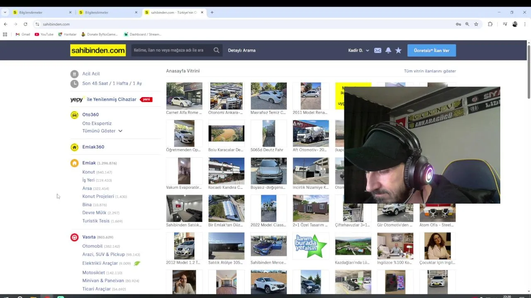Click the Oto360 car icon
The image size is (531, 298).
coord(74,115)
